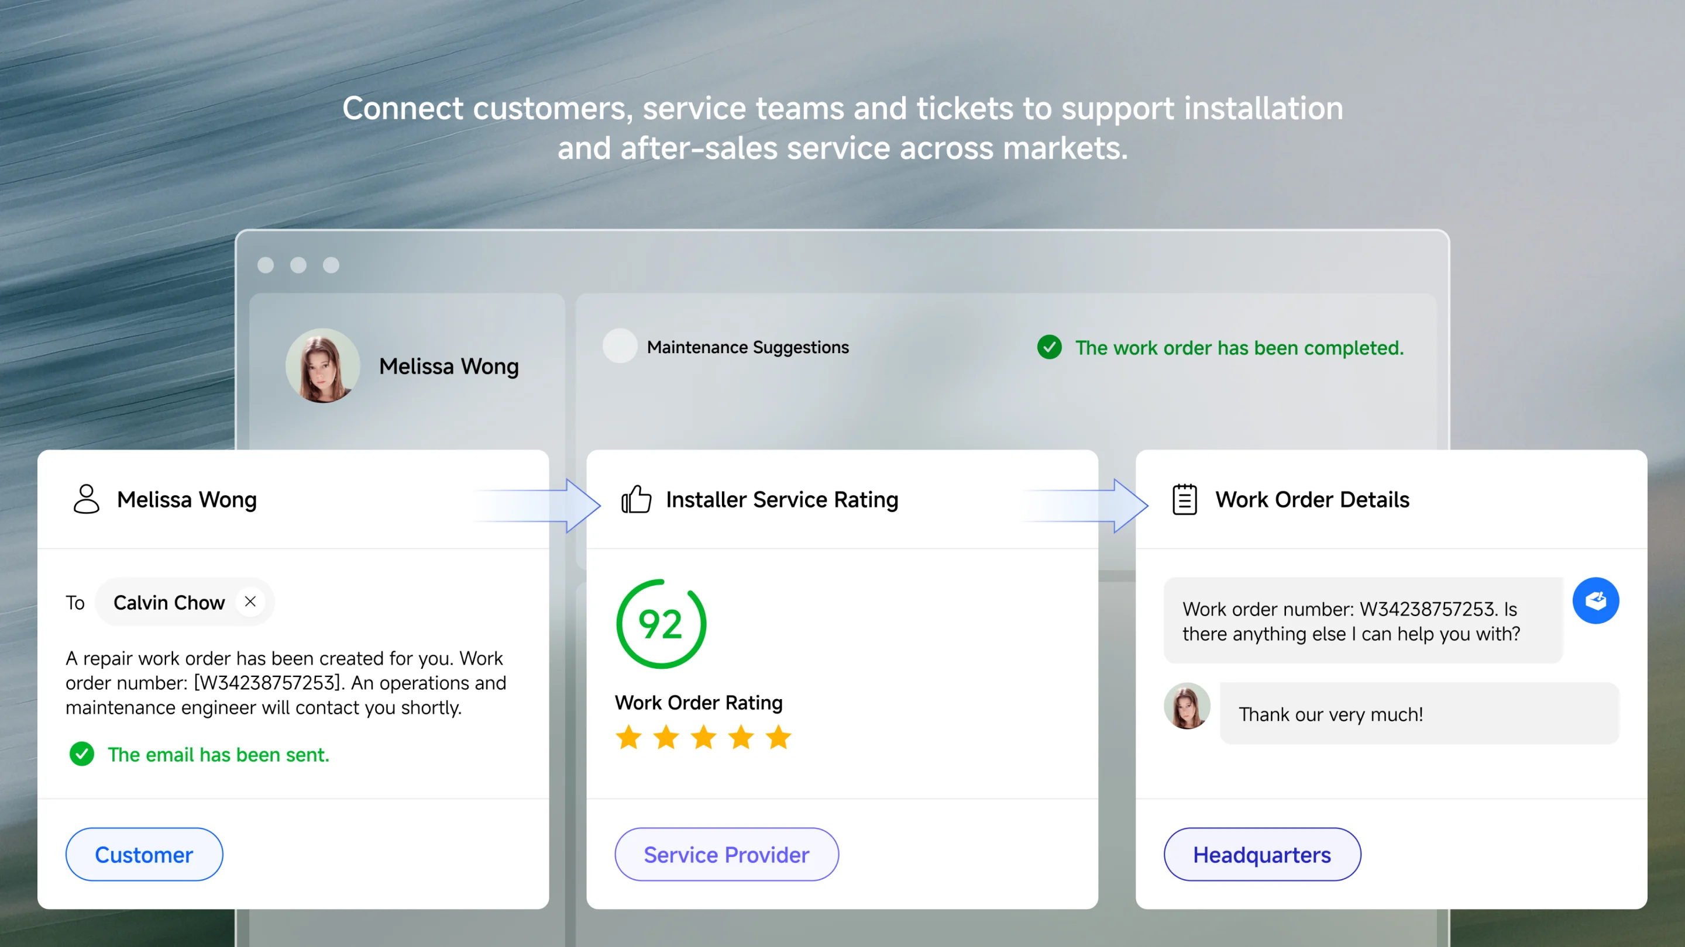Click the Headquarters button
Screen dimensions: 1685x947
1262,854
